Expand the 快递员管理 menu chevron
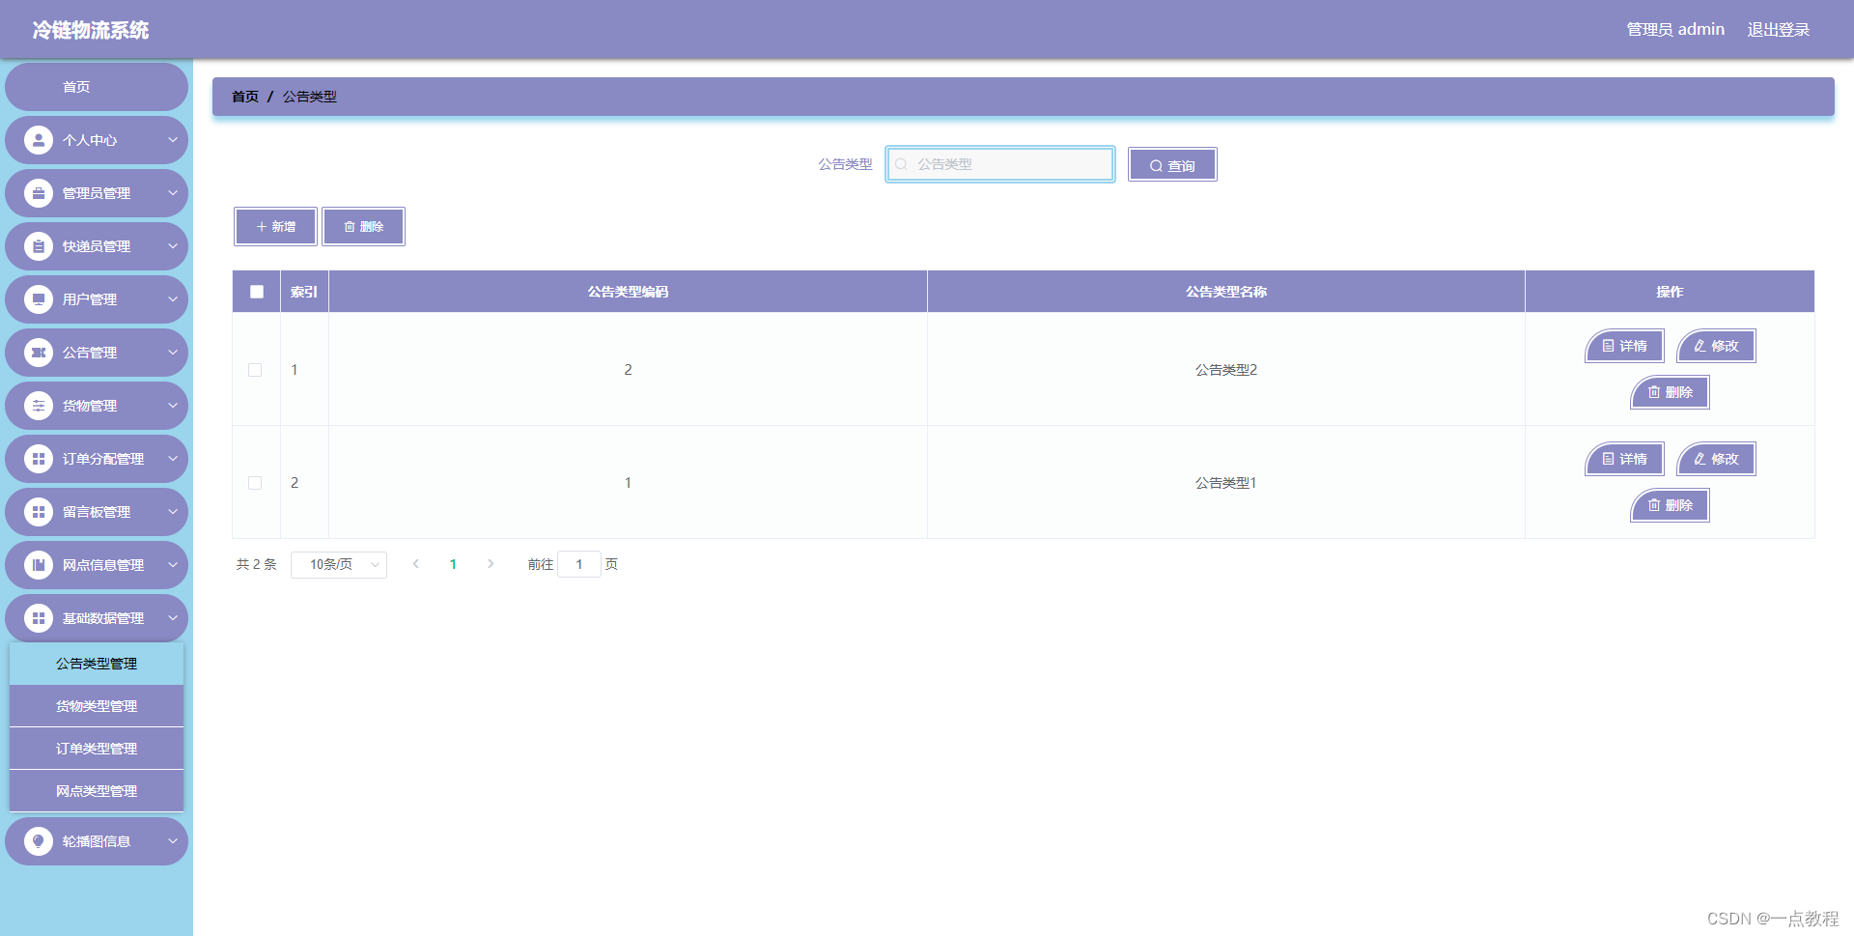 173,246
